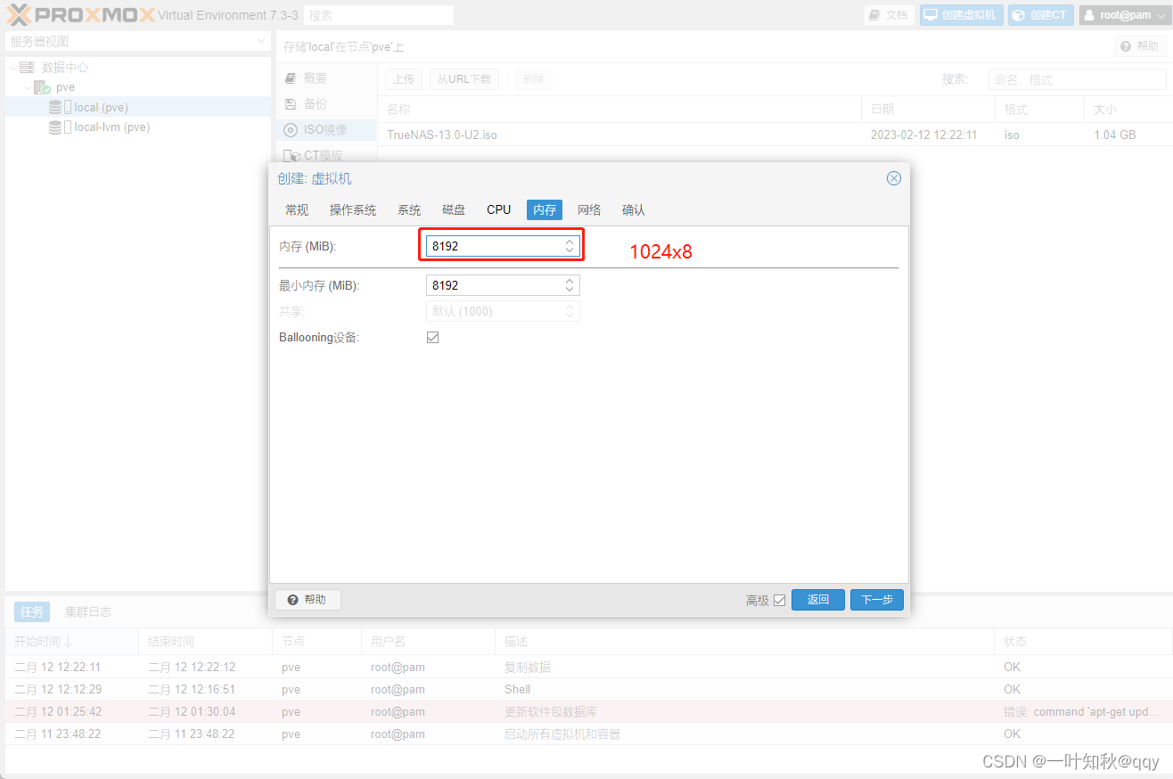
Task: Focus the top 搜索 search box
Action: [378, 15]
